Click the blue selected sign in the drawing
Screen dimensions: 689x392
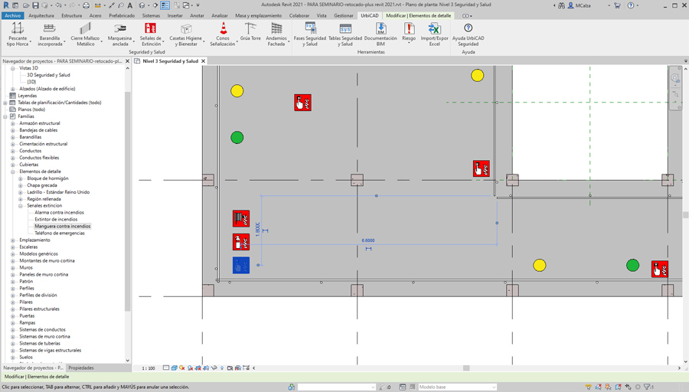point(241,265)
